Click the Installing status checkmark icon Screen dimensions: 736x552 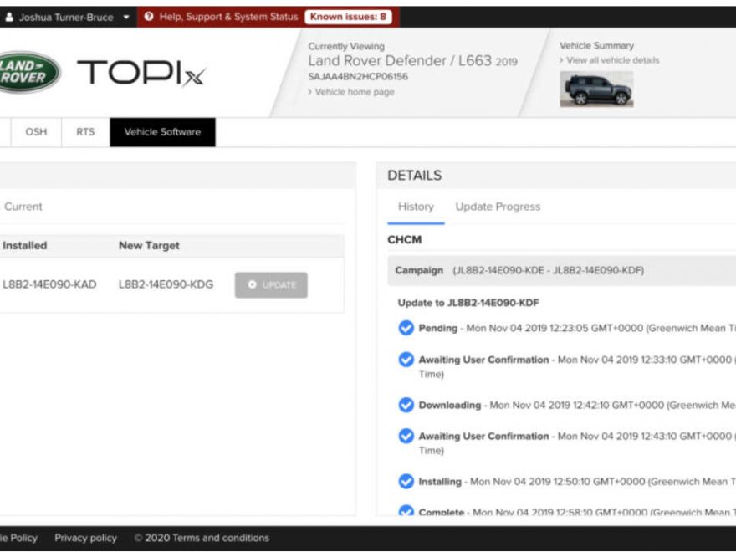[x=406, y=482]
